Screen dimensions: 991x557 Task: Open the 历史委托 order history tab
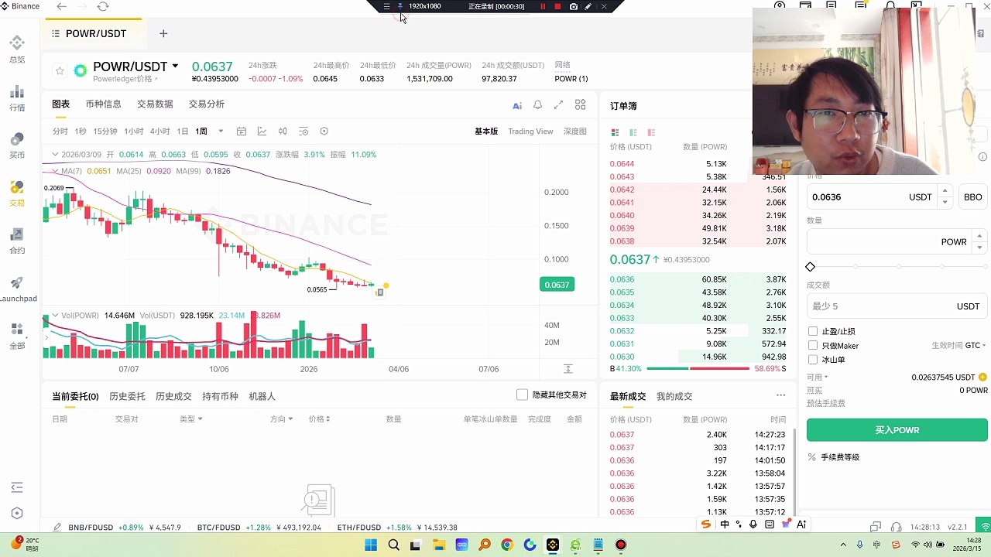point(127,396)
